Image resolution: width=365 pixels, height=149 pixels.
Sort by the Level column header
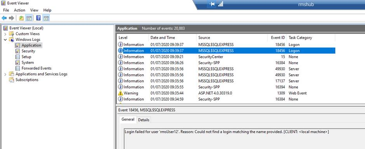click(x=133, y=37)
